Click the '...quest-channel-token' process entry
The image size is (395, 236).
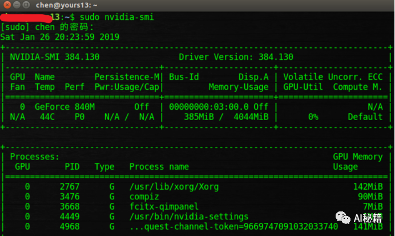point(233,227)
